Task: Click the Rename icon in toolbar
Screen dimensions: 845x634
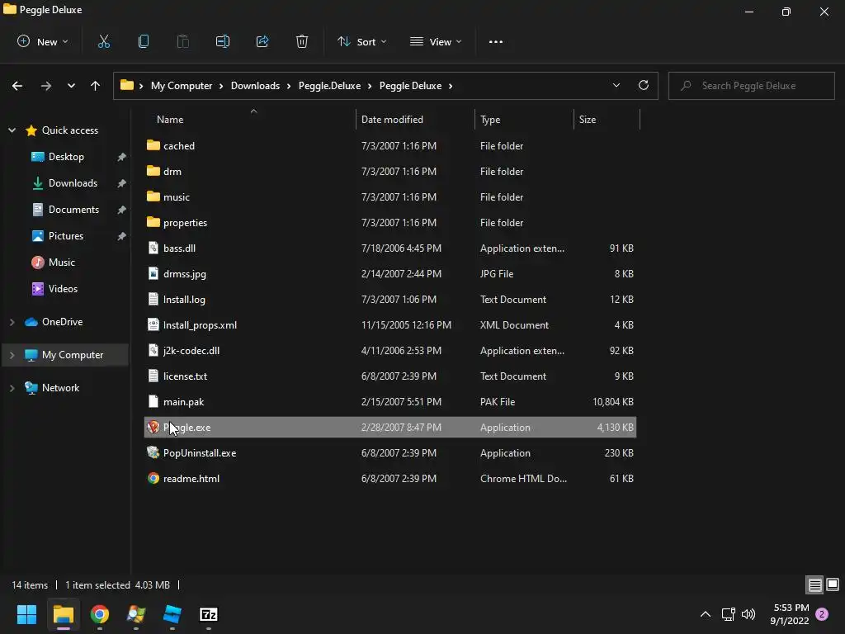Action: coord(223,41)
